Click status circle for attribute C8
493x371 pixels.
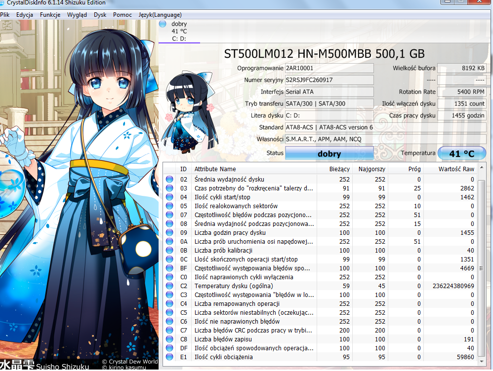pos(169,339)
